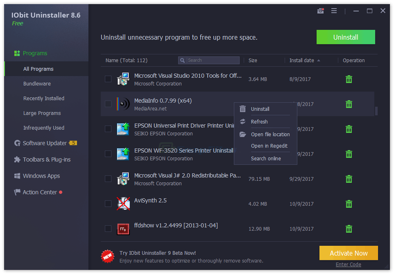
Task: Open the hamburger options menu
Action: (334, 11)
